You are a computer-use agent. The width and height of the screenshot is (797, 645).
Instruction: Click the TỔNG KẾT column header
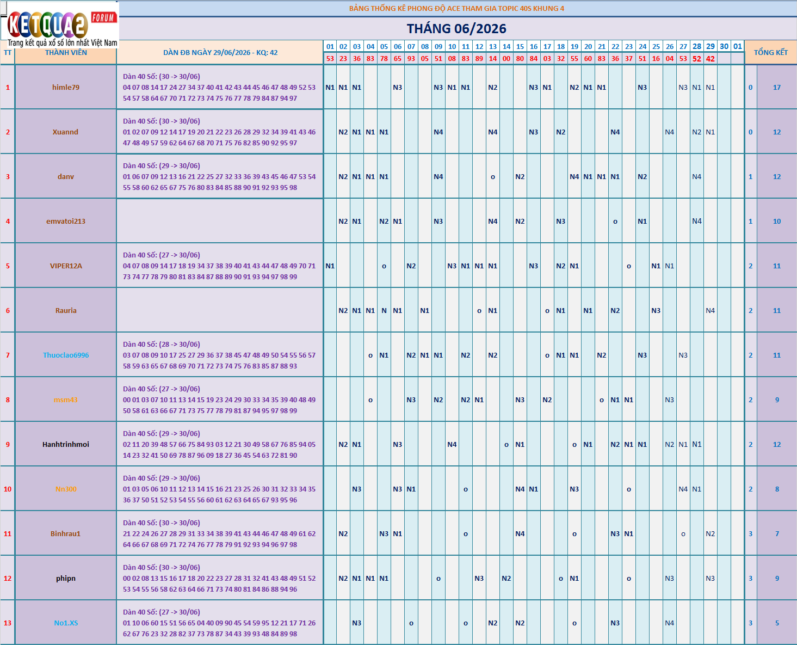(x=770, y=52)
